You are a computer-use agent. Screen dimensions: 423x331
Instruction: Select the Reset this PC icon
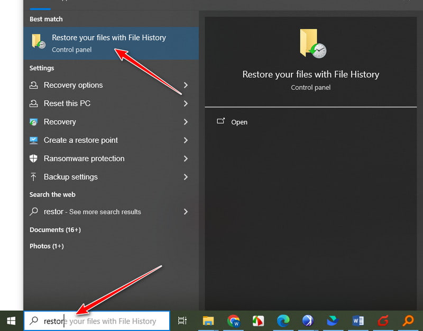(34, 103)
